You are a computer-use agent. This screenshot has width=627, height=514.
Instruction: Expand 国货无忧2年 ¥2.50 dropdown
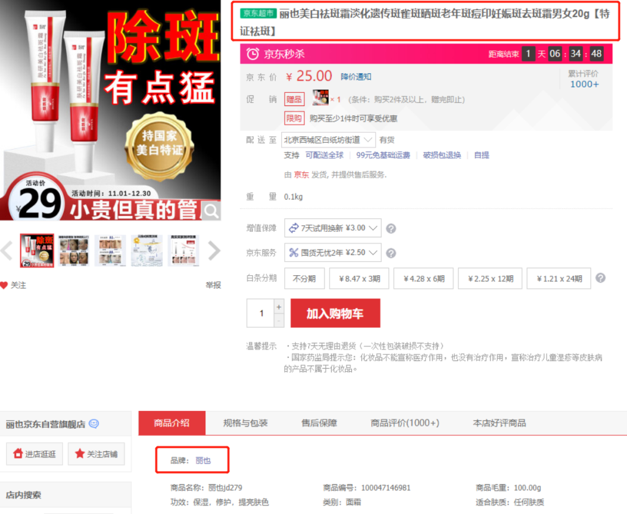(333, 253)
